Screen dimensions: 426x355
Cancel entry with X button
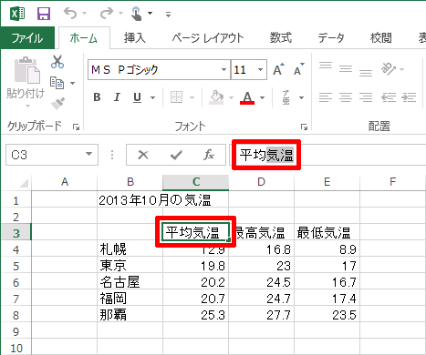tap(143, 155)
